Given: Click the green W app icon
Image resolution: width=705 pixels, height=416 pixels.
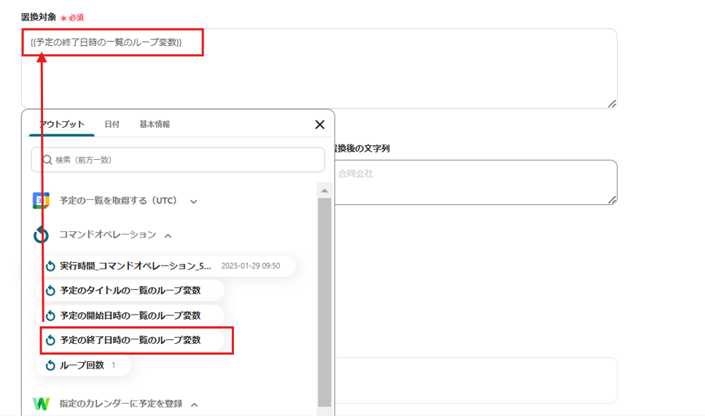Looking at the screenshot, I should click(x=41, y=404).
